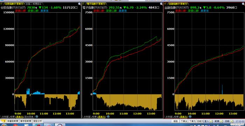245x126 pixels.
Task: Click the globe icon under the 金融指數07 chart
Action: click(190, 117)
